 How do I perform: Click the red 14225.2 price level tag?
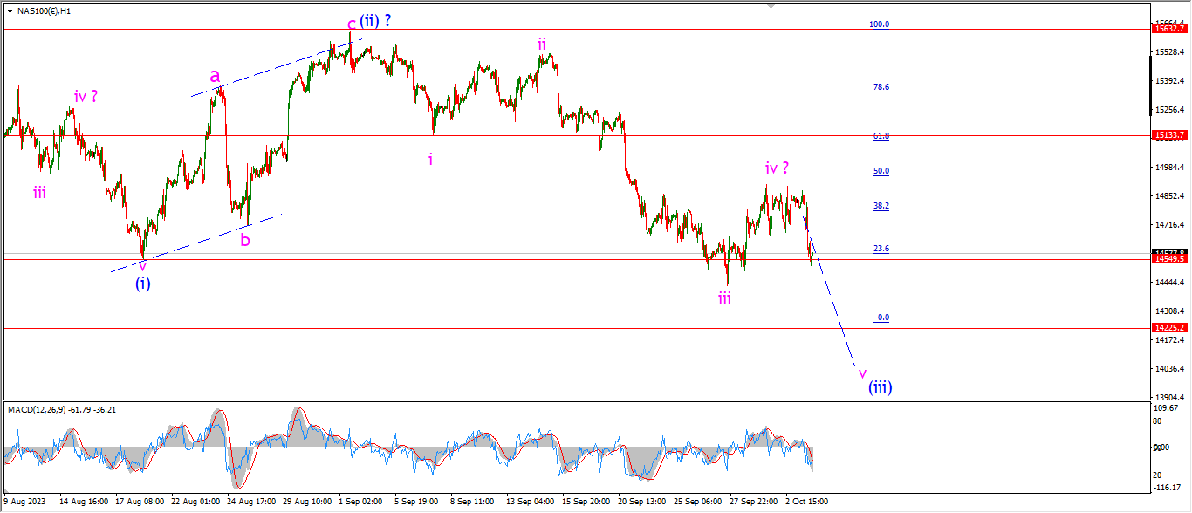[1169, 328]
